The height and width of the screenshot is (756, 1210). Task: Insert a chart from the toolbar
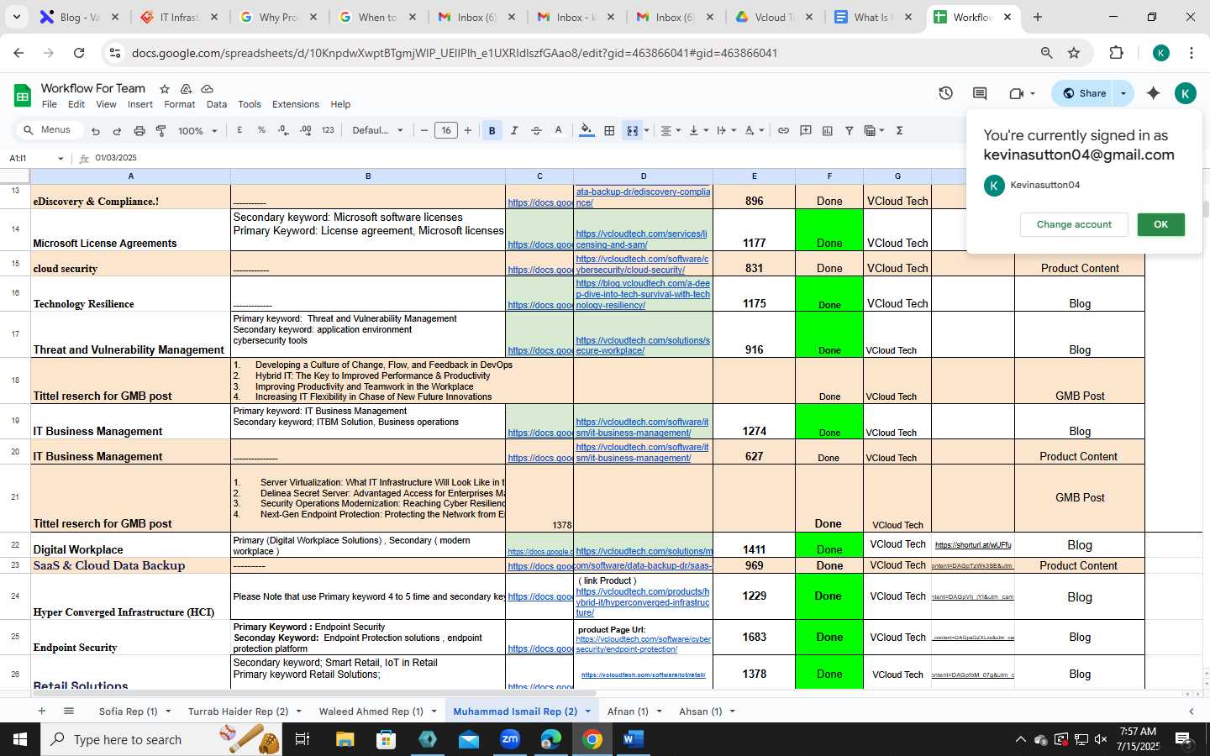click(x=827, y=130)
